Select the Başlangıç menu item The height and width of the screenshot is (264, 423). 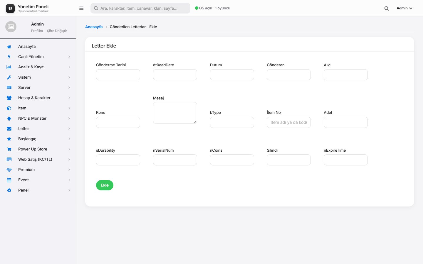point(38,139)
